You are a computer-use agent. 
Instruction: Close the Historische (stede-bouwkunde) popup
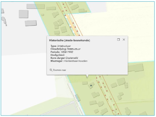(x=124, y=40)
